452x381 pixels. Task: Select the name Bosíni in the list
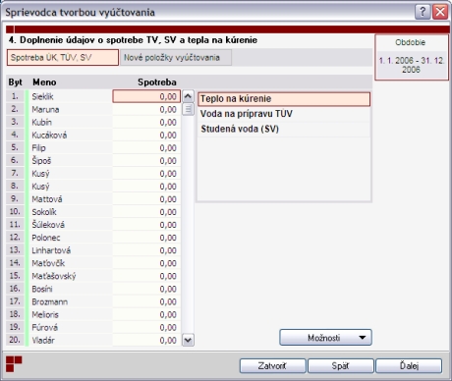pos(42,289)
